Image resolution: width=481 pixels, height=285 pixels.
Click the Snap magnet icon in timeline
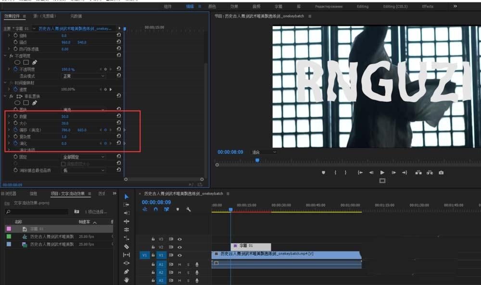click(156, 209)
